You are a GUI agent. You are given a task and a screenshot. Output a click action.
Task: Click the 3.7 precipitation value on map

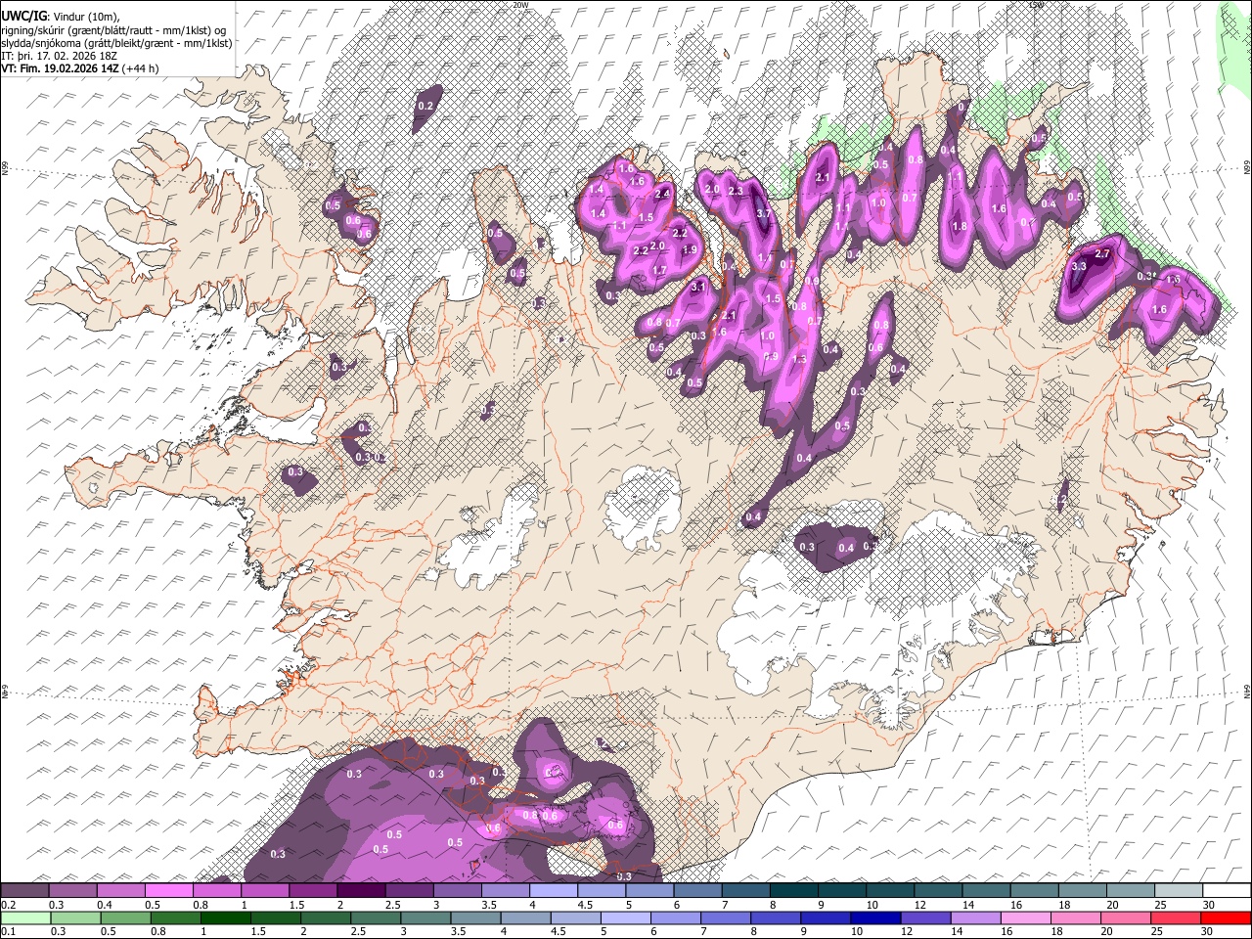765,213
